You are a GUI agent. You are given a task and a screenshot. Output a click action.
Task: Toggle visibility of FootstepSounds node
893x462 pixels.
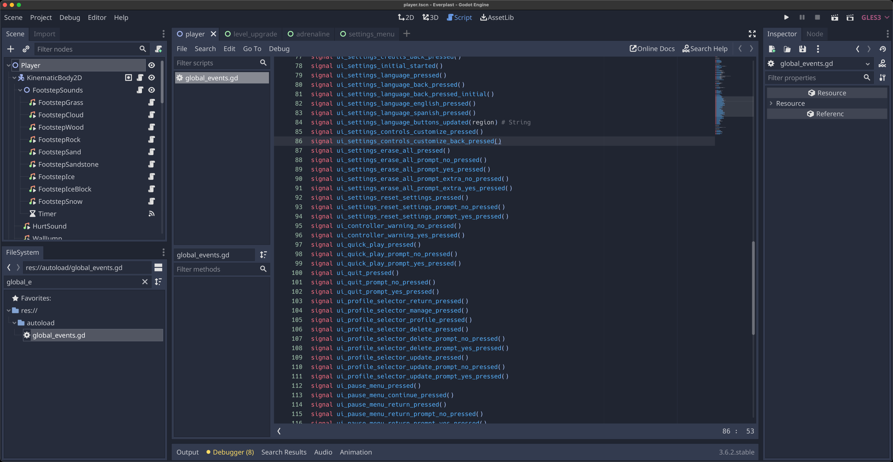(151, 90)
